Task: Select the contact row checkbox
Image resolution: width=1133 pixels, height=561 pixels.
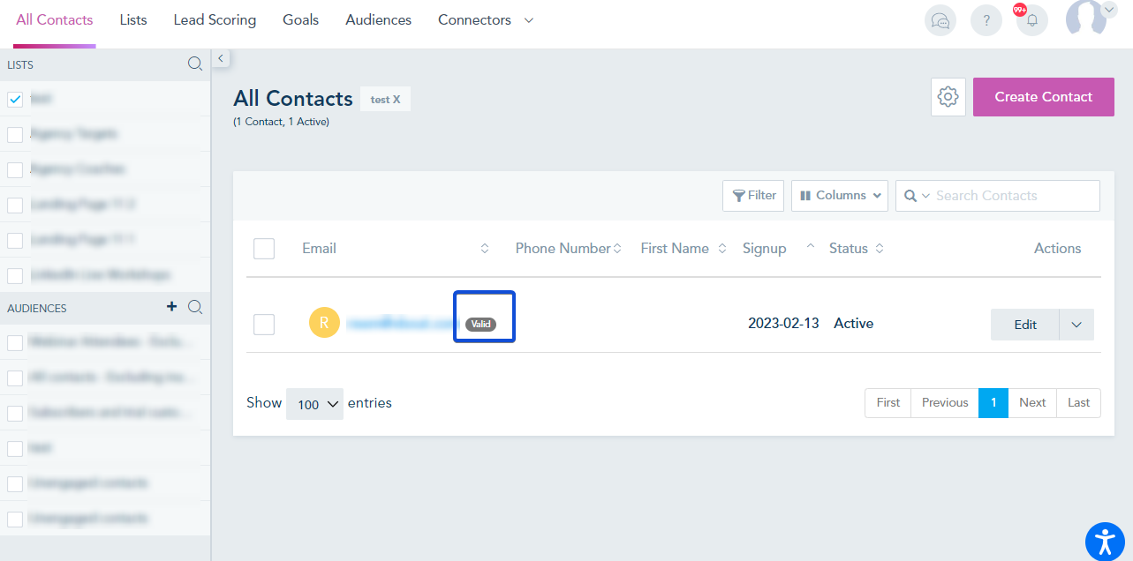Action: tap(264, 325)
